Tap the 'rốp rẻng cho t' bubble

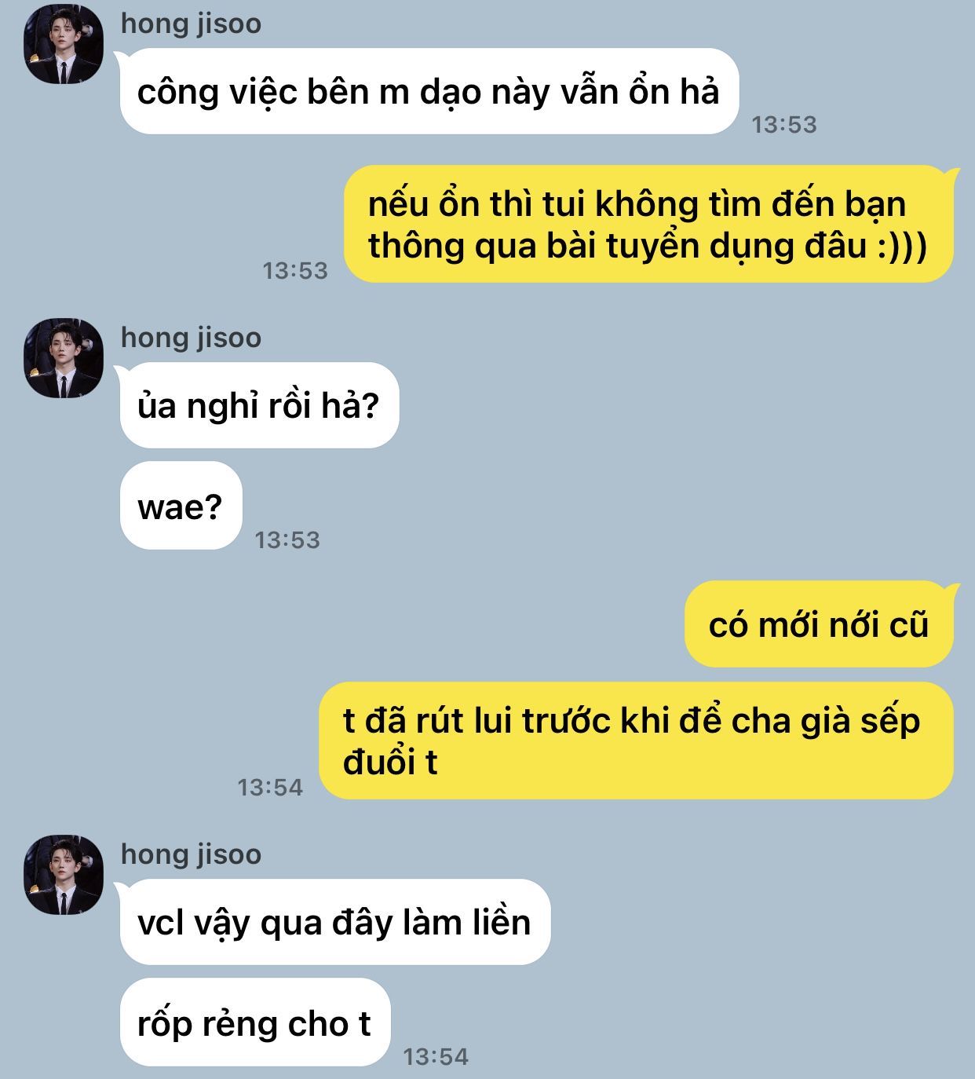[x=255, y=1022]
